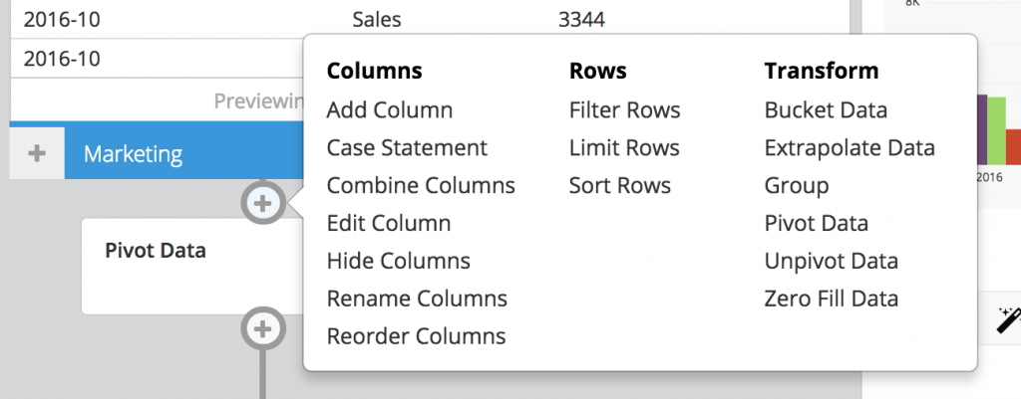The width and height of the screenshot is (1021, 399).
Task: Choose Rename Columns
Action: pos(417,299)
